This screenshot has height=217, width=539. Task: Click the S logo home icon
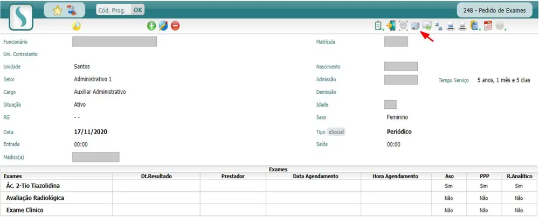tap(21, 17)
